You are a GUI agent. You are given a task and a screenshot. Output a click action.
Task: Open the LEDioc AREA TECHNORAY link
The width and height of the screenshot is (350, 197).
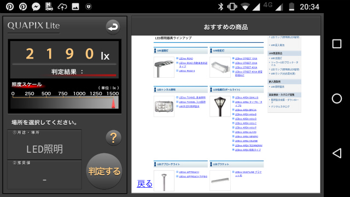click(x=249, y=146)
